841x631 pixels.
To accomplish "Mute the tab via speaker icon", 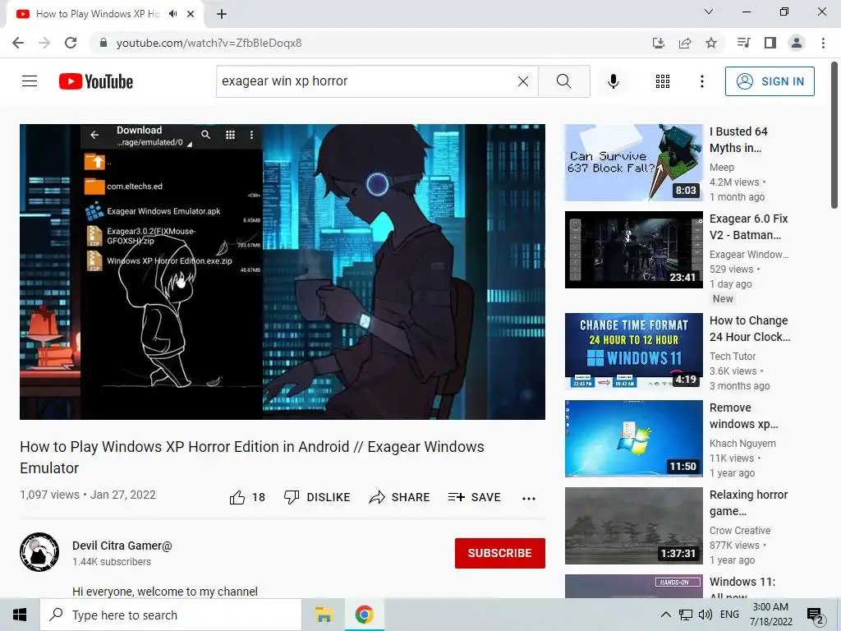I will 172,14.
